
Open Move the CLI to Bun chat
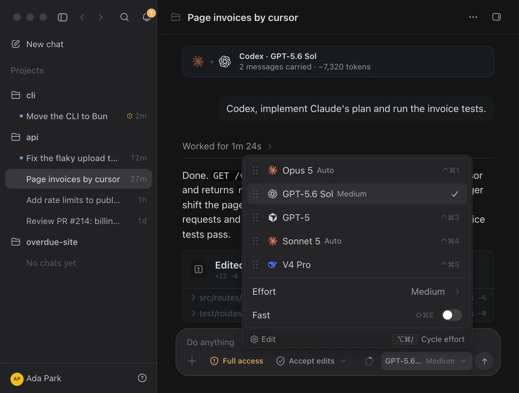[79, 116]
